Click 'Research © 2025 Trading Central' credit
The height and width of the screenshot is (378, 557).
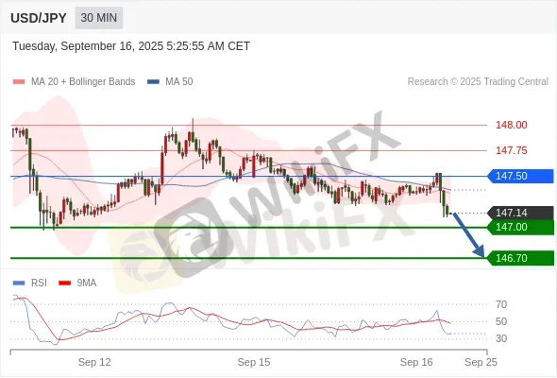click(478, 82)
